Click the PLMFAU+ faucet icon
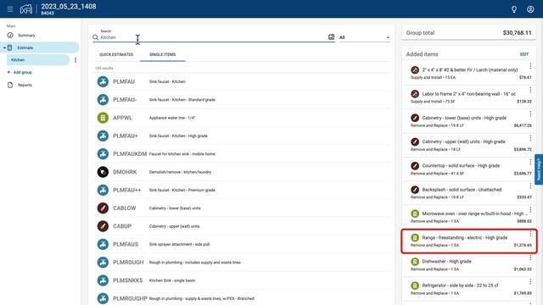 (103, 136)
